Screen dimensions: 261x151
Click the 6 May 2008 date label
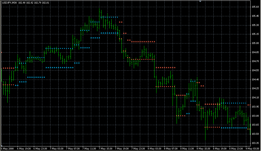click(x=7, y=149)
